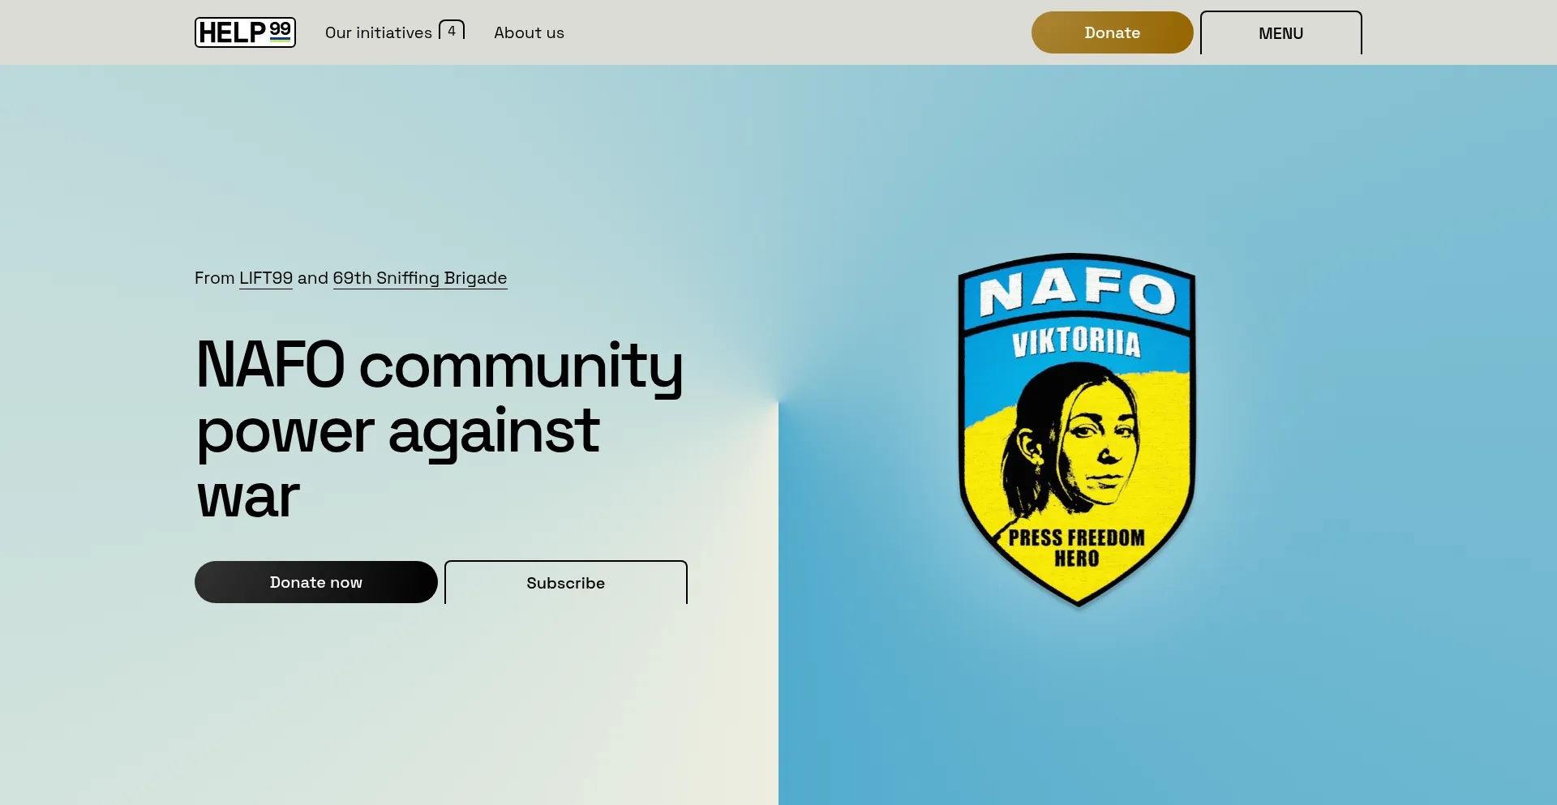Follow the LIFT99 link
This screenshot has width=1557, height=805.
[x=266, y=278]
